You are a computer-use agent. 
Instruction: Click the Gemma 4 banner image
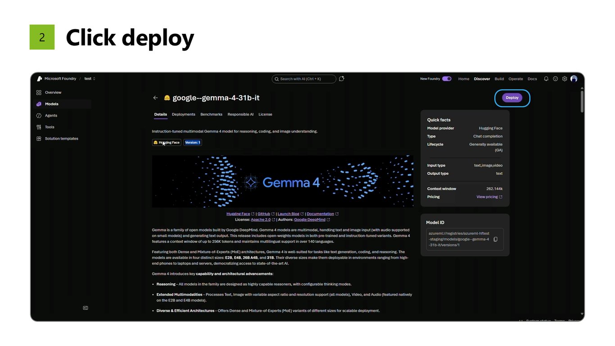tap(282, 182)
